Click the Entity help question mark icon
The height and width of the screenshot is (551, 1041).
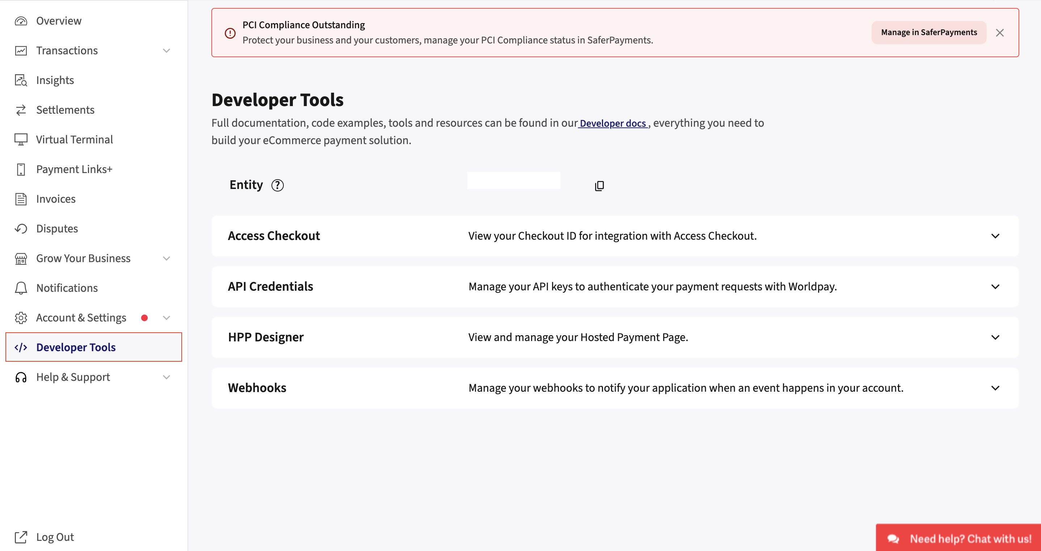[277, 185]
